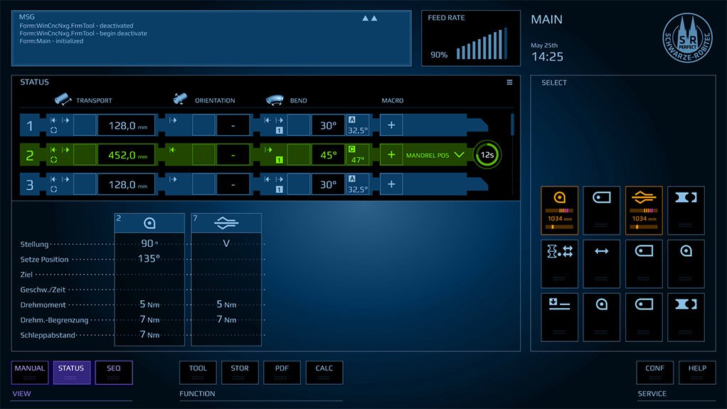The height and width of the screenshot is (409, 727).
Task: Click the column 2 mandrel header icon
Action: tap(149, 223)
